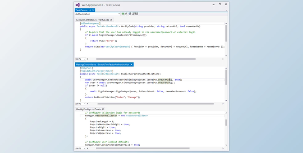Screen dimensions: 303x153
Task: Click the link icon beside the green plus
Action: (126, 14)
